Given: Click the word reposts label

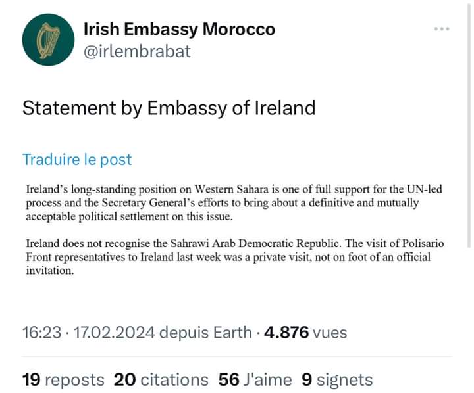Looking at the screenshot, I should (x=74, y=380).
